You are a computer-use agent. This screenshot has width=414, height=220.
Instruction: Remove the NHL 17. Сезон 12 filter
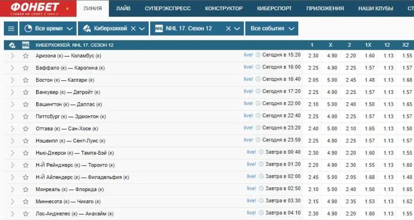coord(228,28)
